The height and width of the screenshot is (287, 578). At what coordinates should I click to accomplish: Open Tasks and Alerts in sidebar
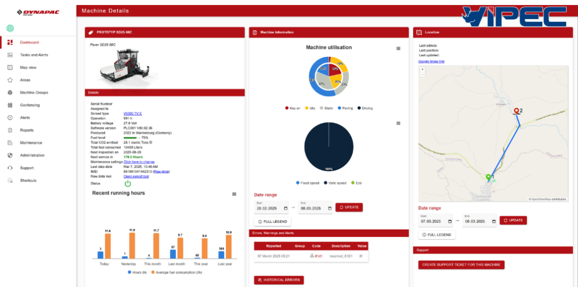coord(34,55)
